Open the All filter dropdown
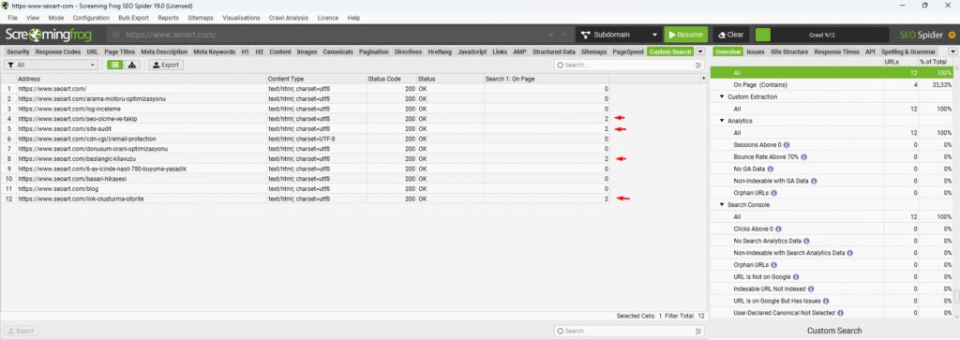This screenshot has width=960, height=340. coord(51,65)
